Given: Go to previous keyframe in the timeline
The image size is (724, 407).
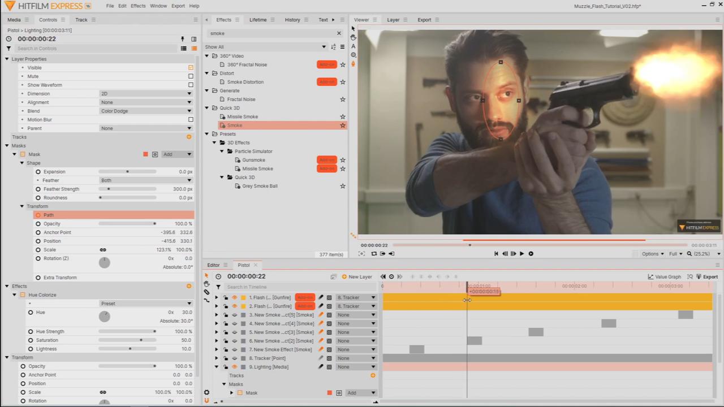Looking at the screenshot, I should pos(383,276).
